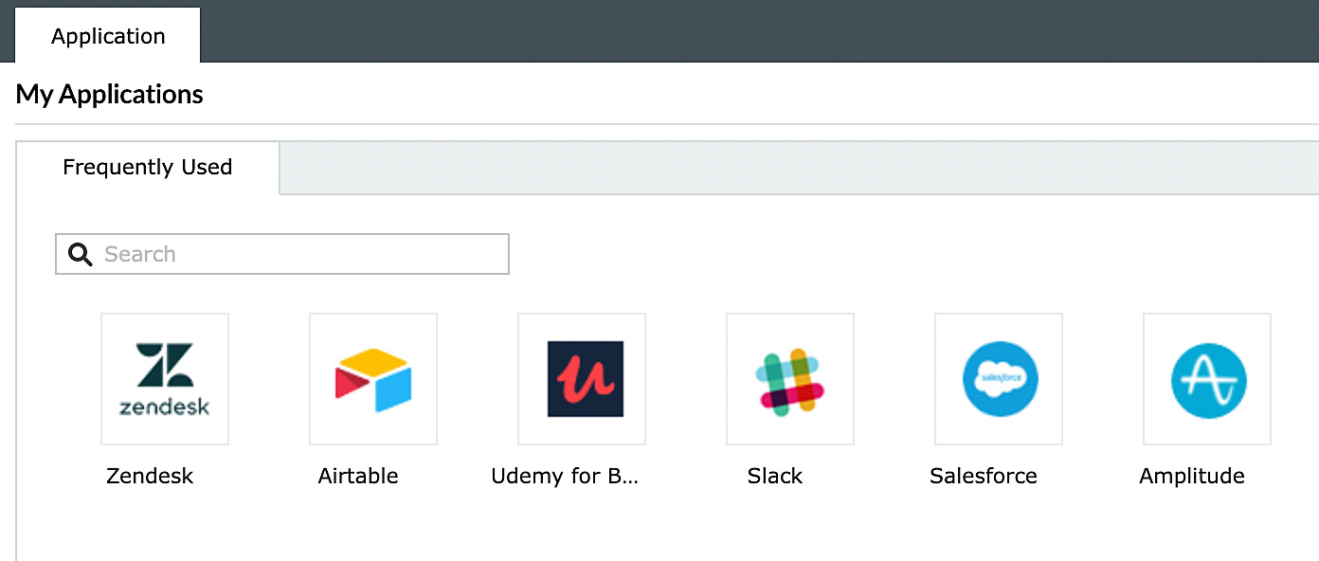Switch to the Frequently Used tab

(147, 167)
